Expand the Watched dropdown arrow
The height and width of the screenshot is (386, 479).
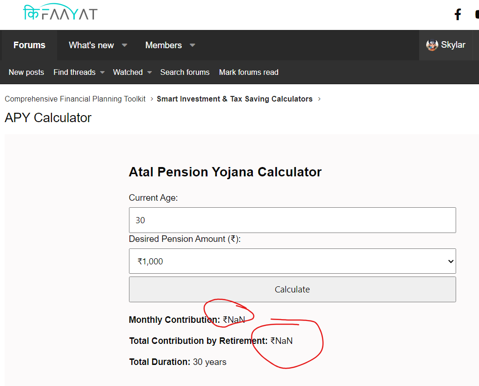pyautogui.click(x=150, y=73)
